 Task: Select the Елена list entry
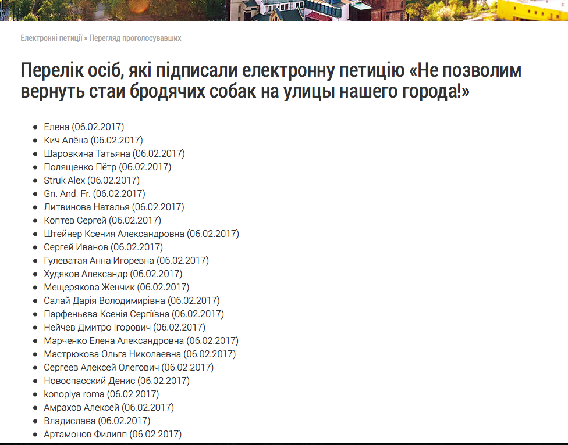[84, 127]
